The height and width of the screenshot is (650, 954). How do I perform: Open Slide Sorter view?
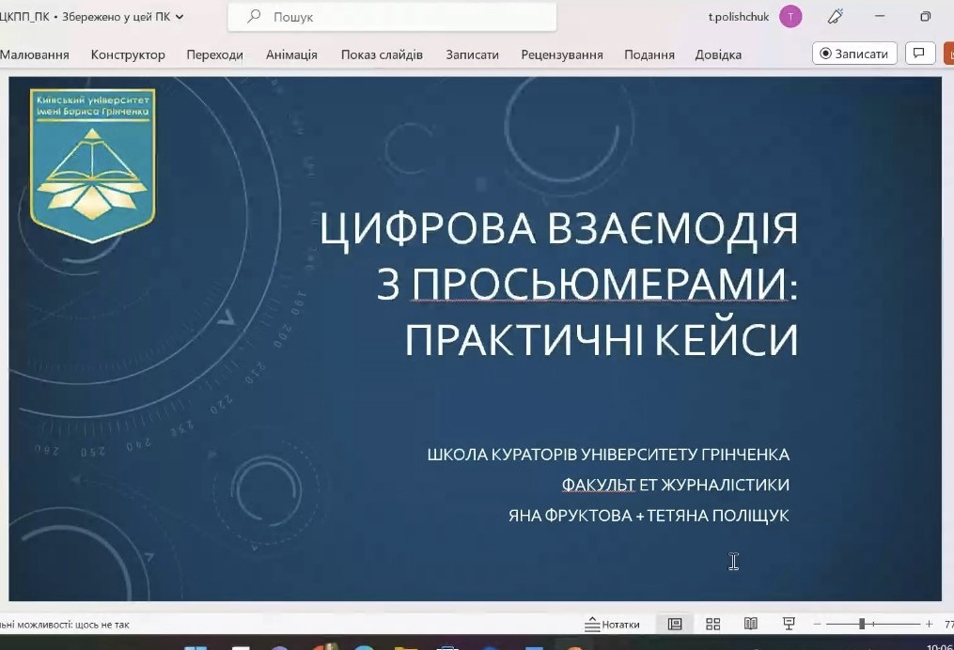[x=712, y=623]
